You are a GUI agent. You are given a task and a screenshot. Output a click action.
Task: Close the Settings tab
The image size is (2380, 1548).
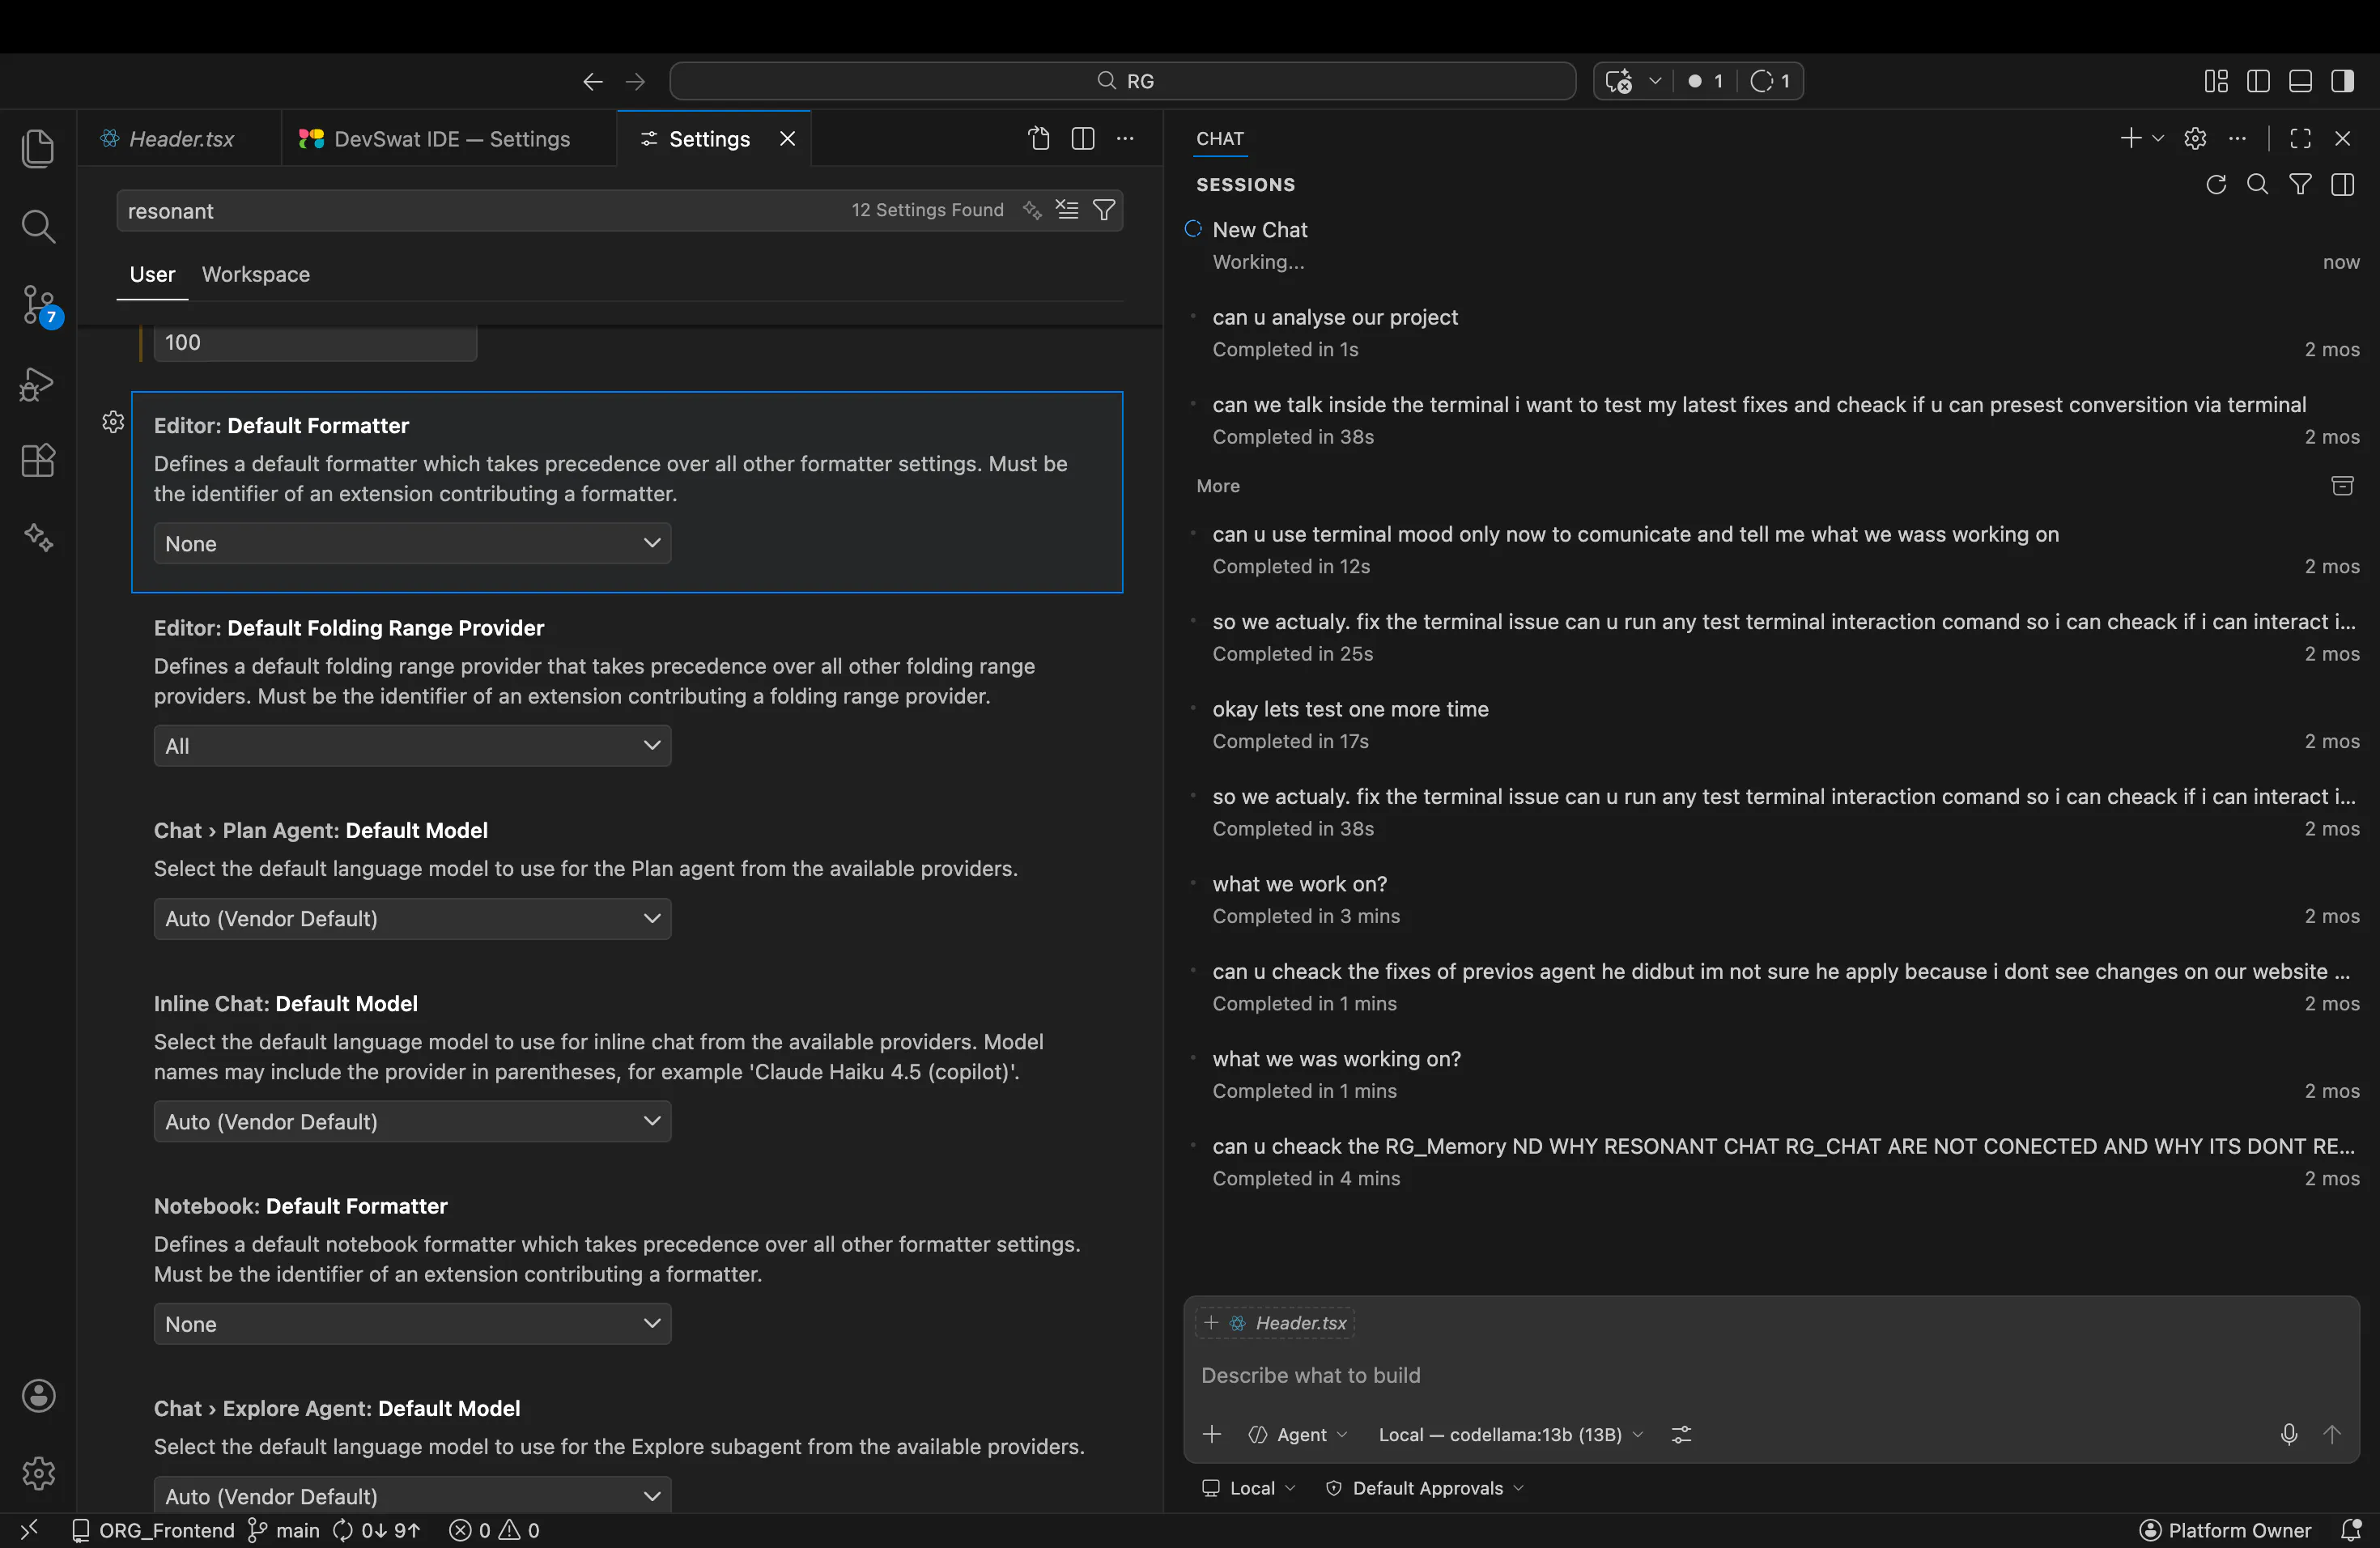coord(788,139)
